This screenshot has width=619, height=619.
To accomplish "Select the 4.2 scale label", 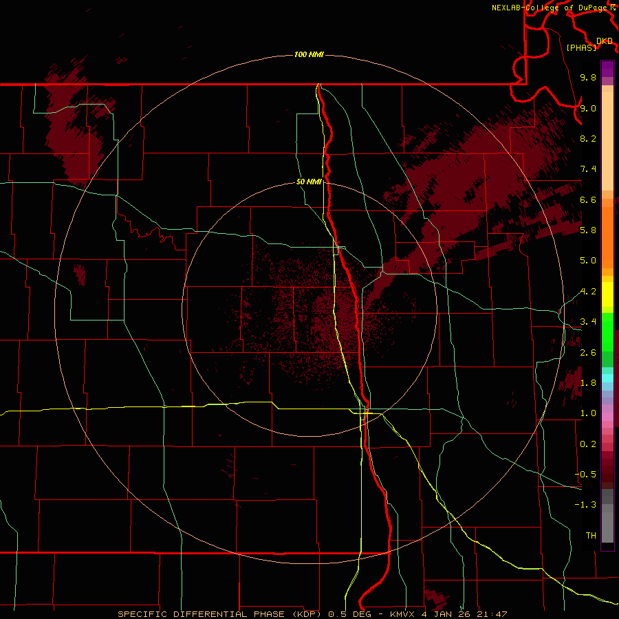I will point(588,292).
